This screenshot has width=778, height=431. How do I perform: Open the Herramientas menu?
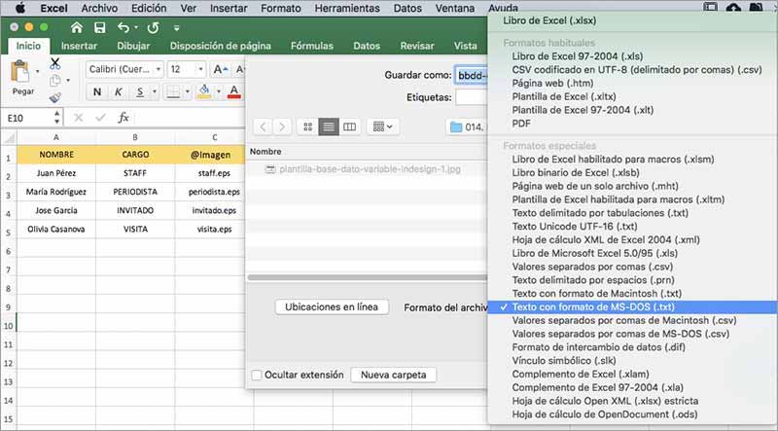click(347, 8)
